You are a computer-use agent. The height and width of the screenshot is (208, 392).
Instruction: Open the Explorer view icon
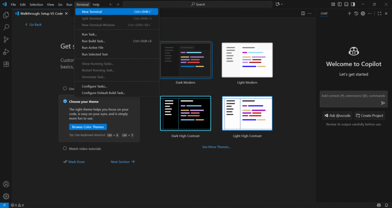click(x=6, y=15)
